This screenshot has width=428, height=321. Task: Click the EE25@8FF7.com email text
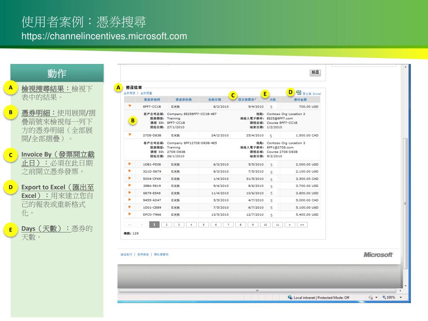coord(280,118)
